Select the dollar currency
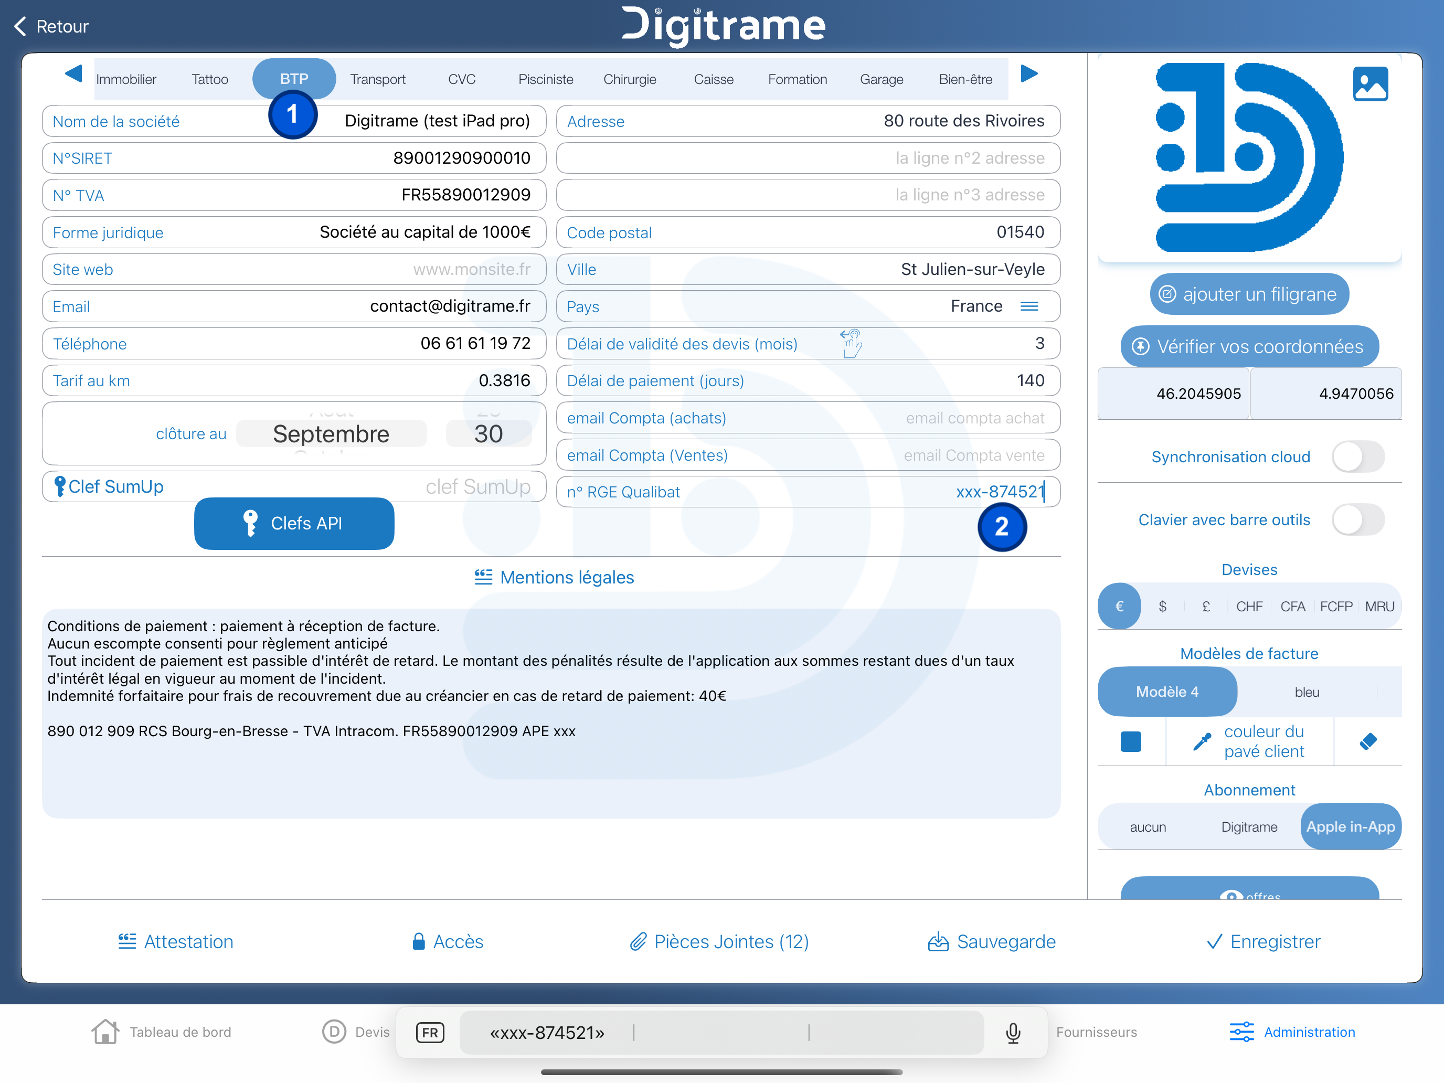1444x1083 pixels. tap(1162, 607)
